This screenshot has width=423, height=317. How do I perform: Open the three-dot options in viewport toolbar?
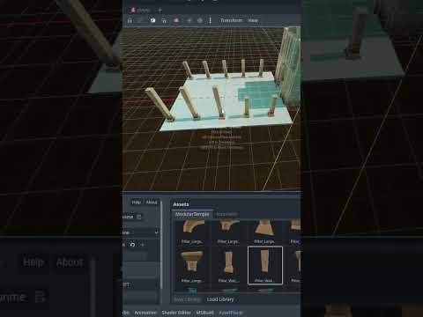pyautogui.click(x=210, y=20)
